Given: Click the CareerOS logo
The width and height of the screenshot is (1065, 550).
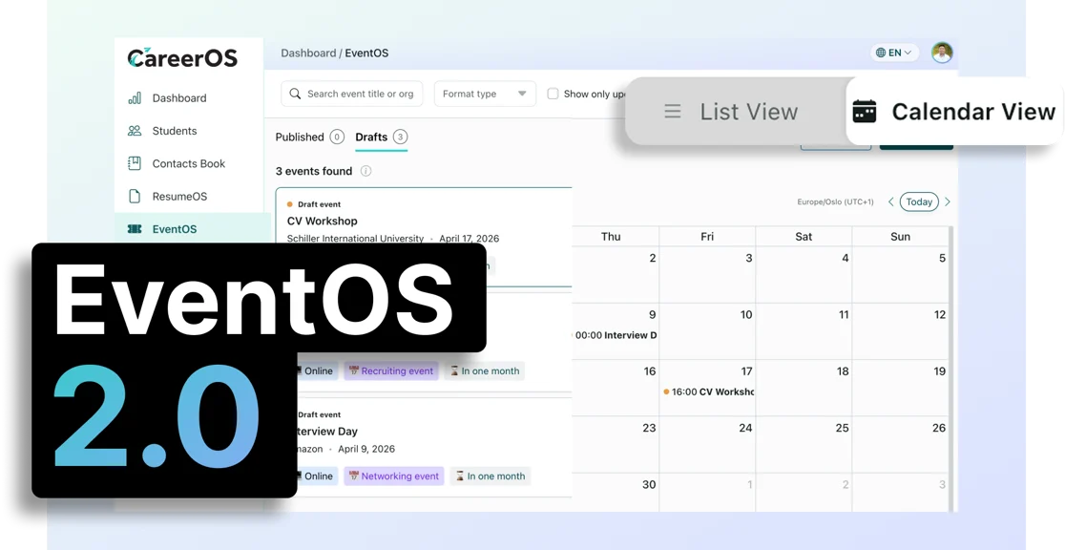Looking at the screenshot, I should click(182, 58).
